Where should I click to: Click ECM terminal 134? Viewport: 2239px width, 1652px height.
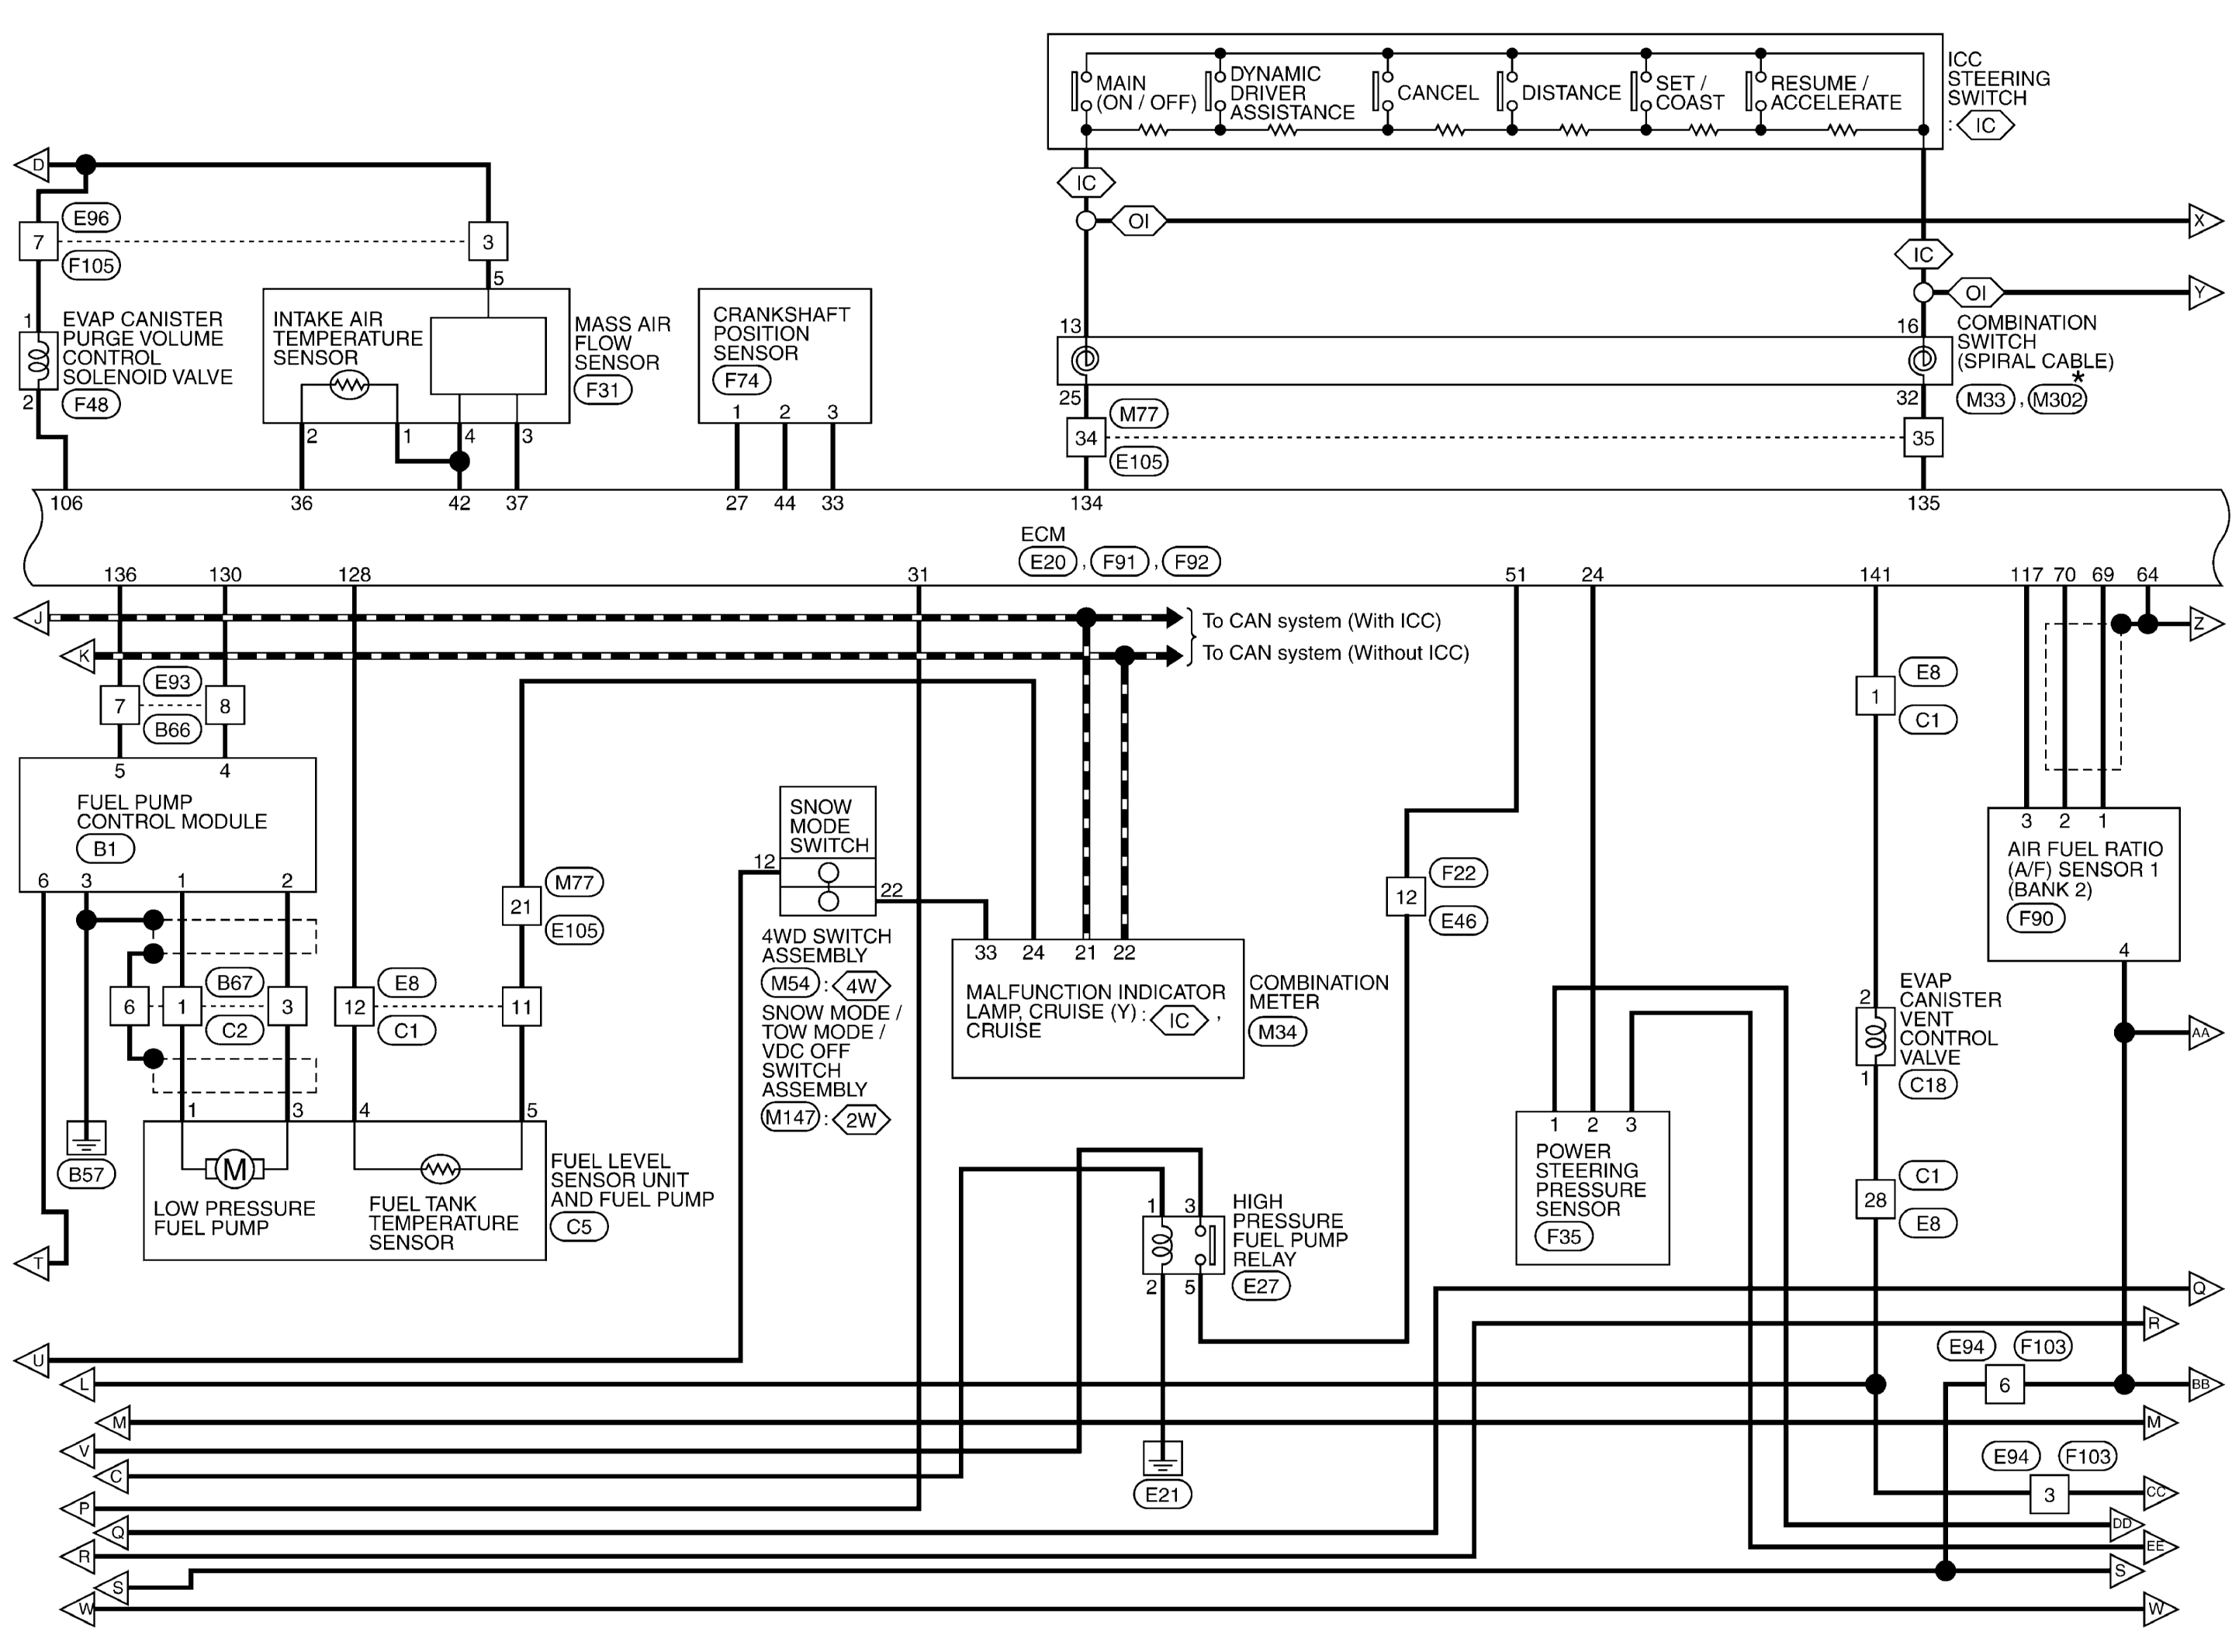pyautogui.click(x=1086, y=503)
